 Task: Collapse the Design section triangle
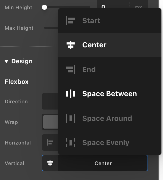[6, 61]
